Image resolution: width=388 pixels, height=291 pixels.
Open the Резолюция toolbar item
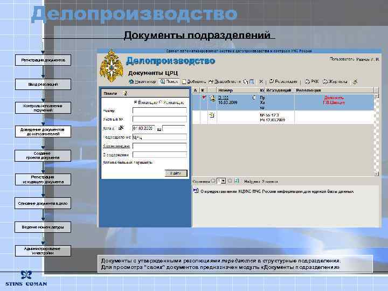283,81
